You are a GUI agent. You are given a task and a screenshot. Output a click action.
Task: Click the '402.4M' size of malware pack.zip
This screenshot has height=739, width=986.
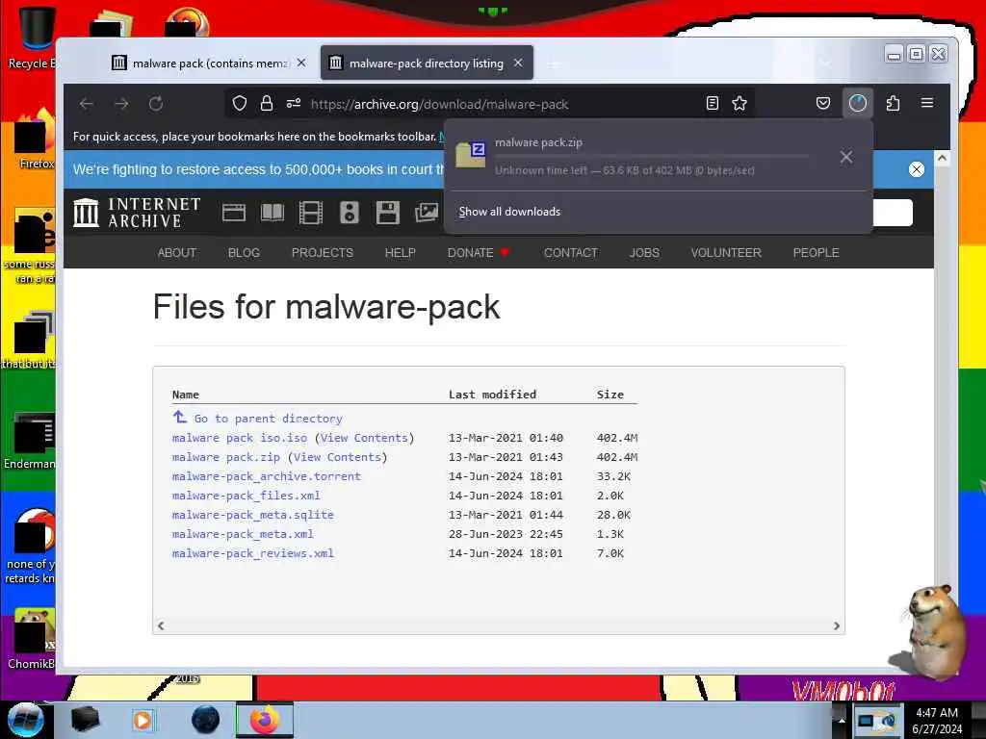pyautogui.click(x=617, y=457)
